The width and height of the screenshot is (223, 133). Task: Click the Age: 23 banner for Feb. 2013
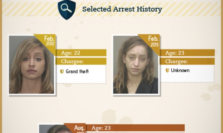(x=187, y=53)
